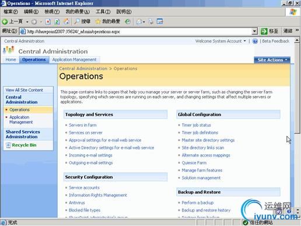Click the URL address input field
The image size is (301, 226).
pyautogui.click(x=136, y=32)
